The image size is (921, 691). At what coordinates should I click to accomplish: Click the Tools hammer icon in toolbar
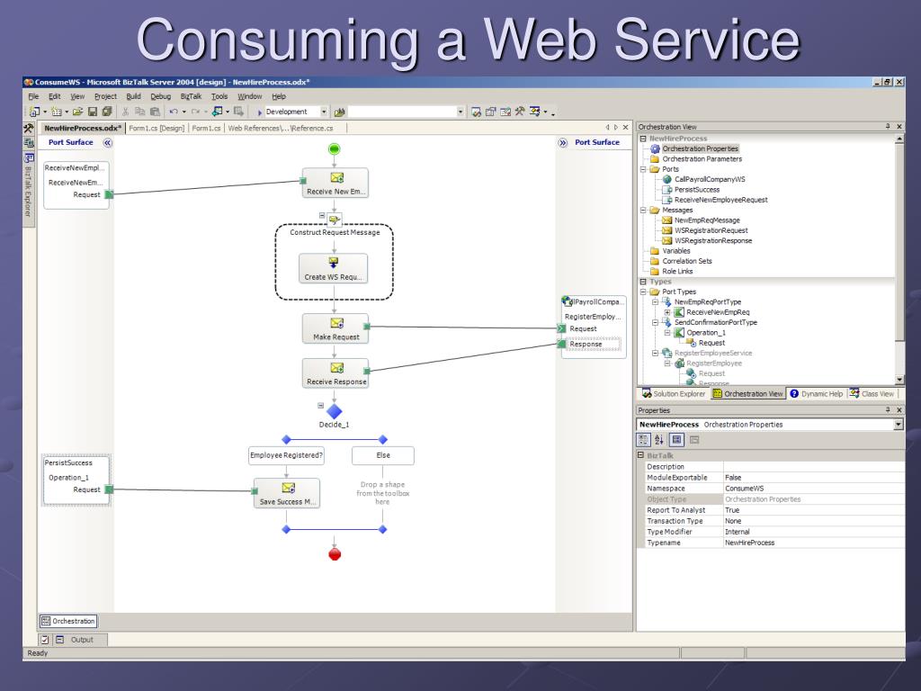pyautogui.click(x=520, y=111)
